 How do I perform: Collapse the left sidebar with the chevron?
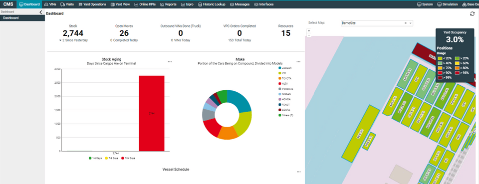tap(41, 12)
